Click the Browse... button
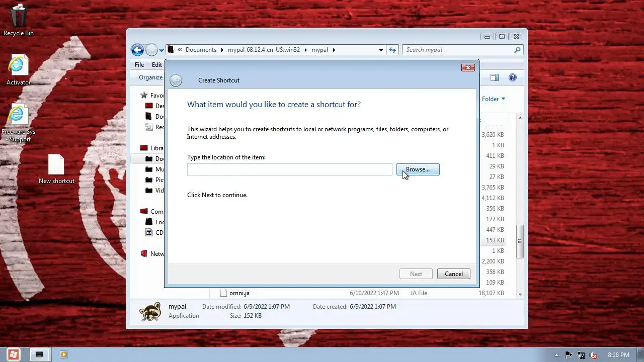 pos(418,169)
